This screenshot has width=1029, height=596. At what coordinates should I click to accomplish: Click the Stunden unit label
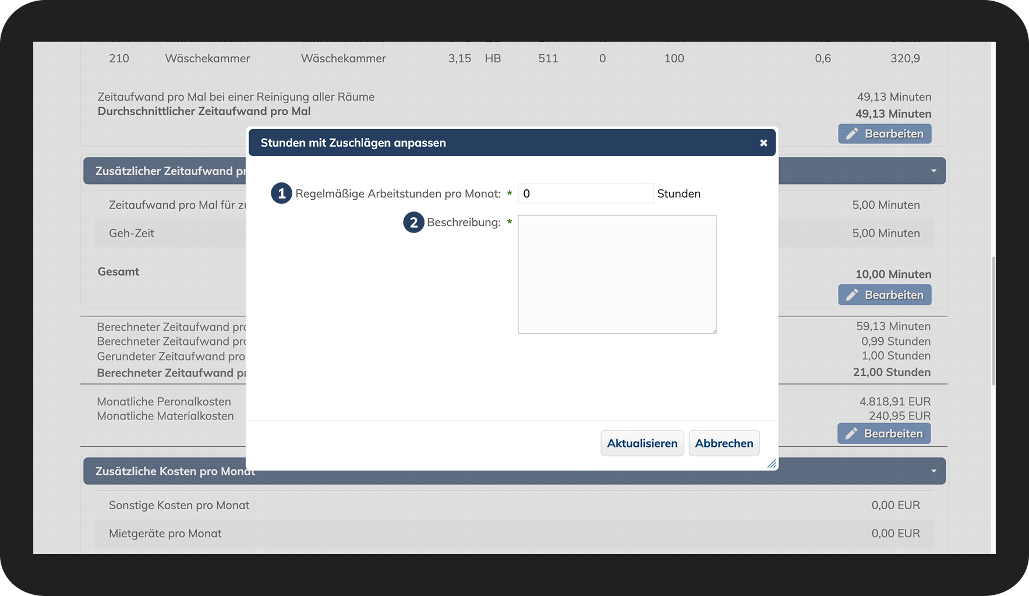pos(679,193)
